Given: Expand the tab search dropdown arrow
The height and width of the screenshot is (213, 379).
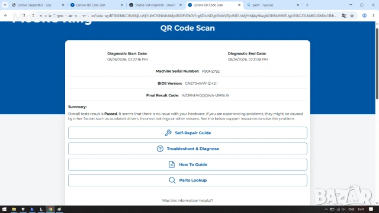Looking at the screenshot, I should (x=5, y=5).
